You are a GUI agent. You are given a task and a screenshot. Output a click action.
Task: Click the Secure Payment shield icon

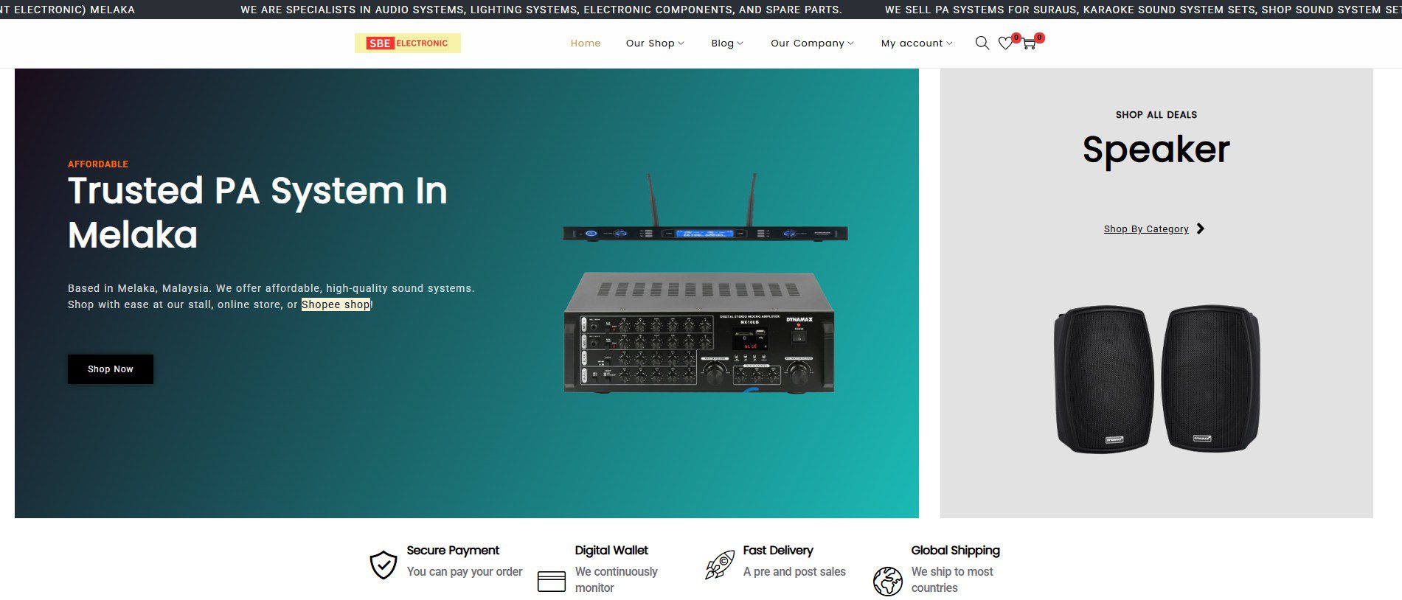(x=384, y=565)
